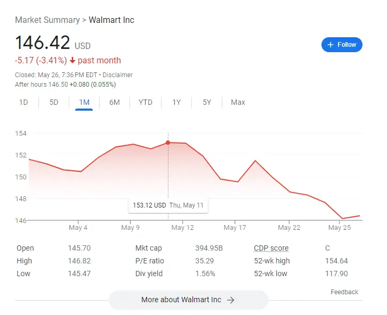Image resolution: width=387 pixels, height=315 pixels.
Task: Show the Max range chart
Action: (238, 102)
